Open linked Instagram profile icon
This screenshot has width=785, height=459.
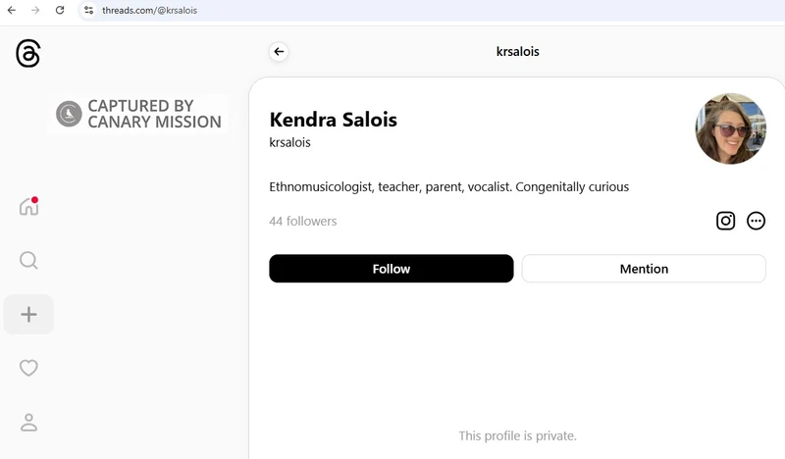(x=725, y=221)
